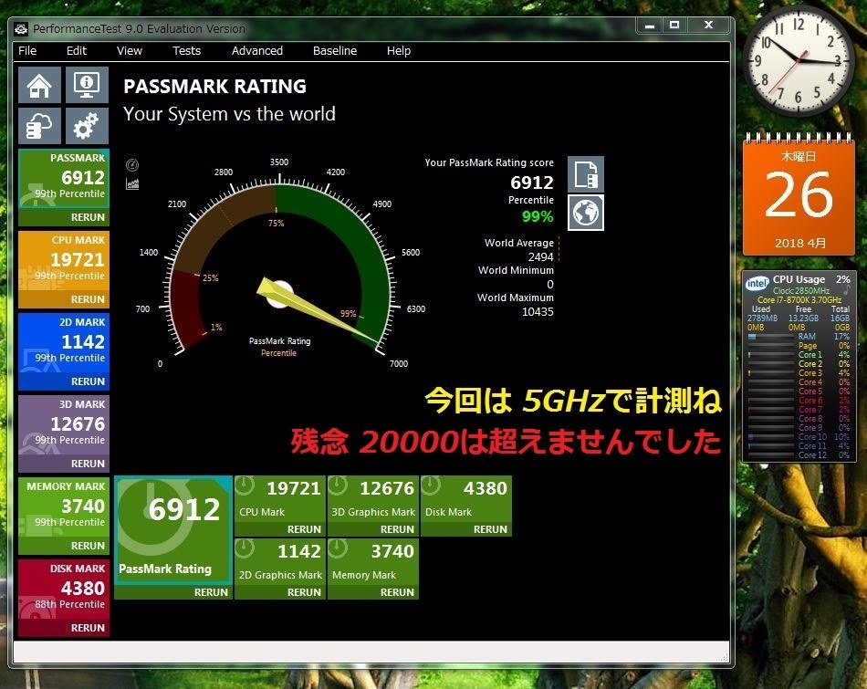The height and width of the screenshot is (689, 867).
Task: Click the RAM usage bar in CPU gadget
Action: point(770,336)
